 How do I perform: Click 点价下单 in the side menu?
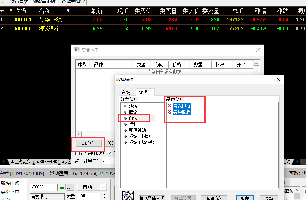(10, 192)
